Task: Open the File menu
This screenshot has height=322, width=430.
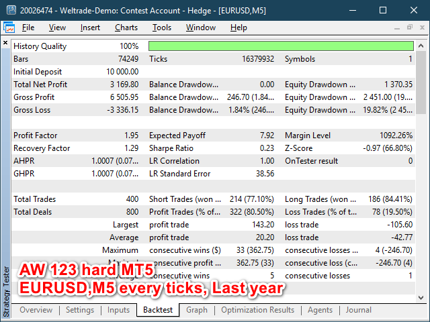Action: tap(28, 28)
